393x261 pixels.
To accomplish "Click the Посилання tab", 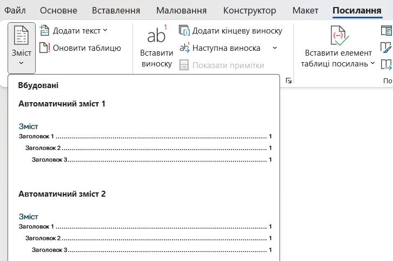I will pos(357,10).
